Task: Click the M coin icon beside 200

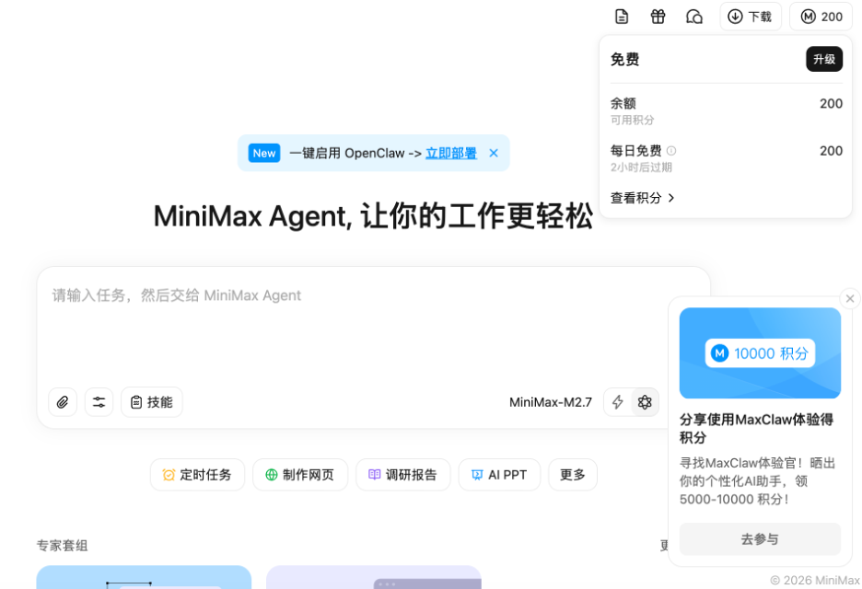Action: click(809, 17)
